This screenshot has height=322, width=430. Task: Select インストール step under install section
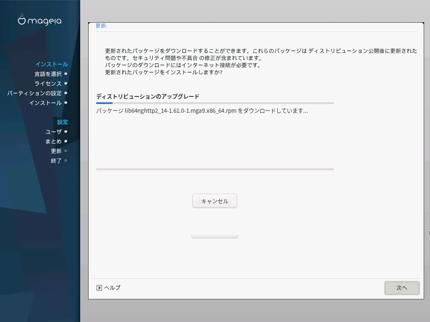[x=45, y=103]
